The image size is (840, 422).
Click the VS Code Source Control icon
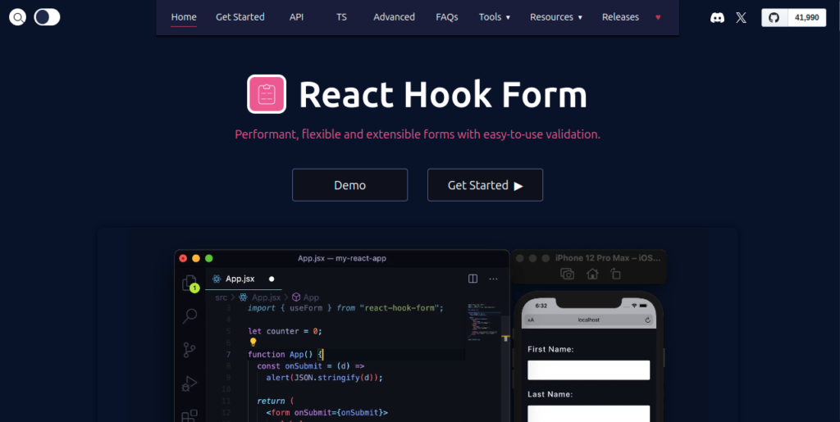pyautogui.click(x=189, y=351)
